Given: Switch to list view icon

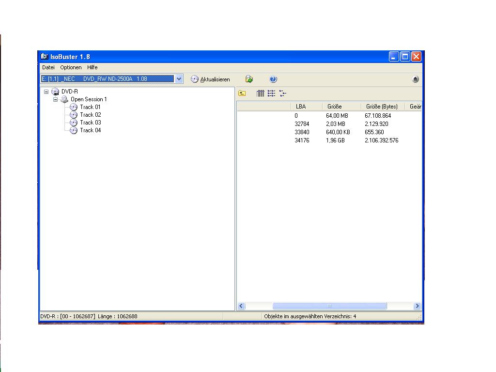Looking at the screenshot, I should (271, 93).
